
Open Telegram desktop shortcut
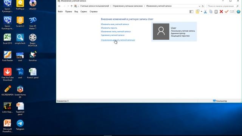click(x=20, y=125)
